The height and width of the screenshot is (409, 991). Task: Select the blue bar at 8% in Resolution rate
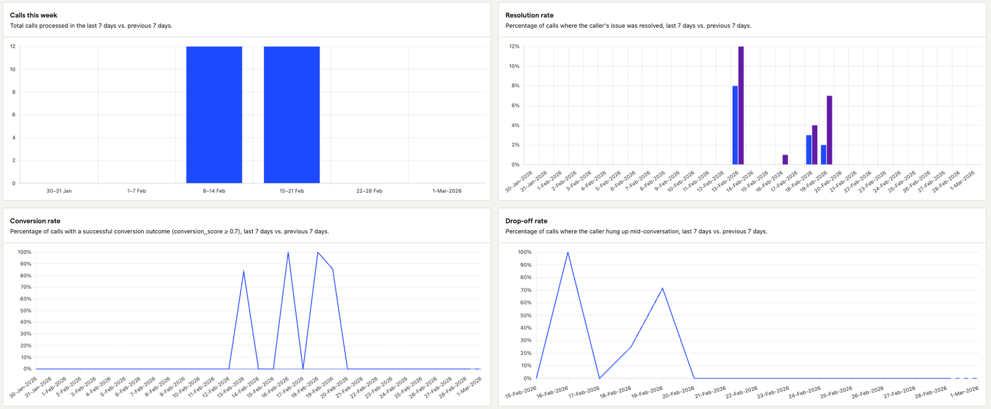coord(735,125)
